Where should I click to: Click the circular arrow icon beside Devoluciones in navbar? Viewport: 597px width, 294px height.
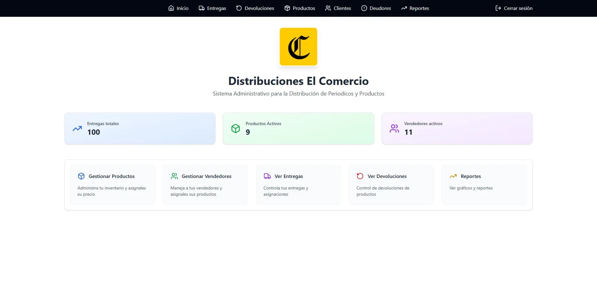coord(239,8)
